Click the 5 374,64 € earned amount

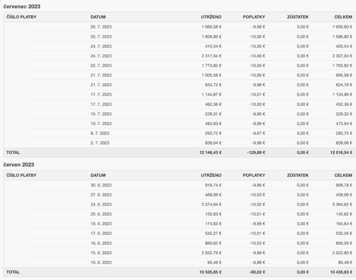pos(211,204)
